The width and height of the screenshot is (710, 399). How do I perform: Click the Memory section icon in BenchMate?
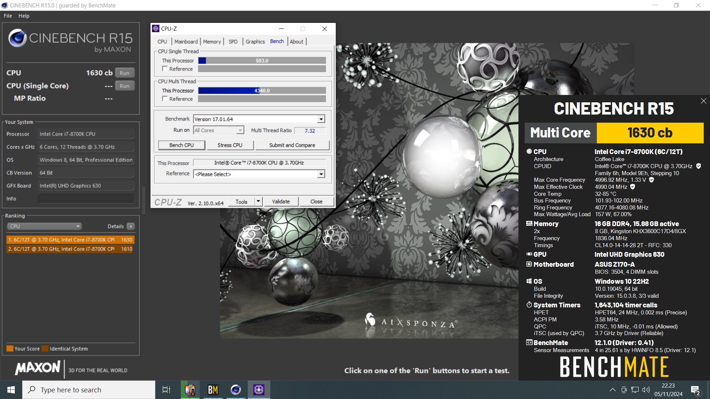(x=529, y=224)
